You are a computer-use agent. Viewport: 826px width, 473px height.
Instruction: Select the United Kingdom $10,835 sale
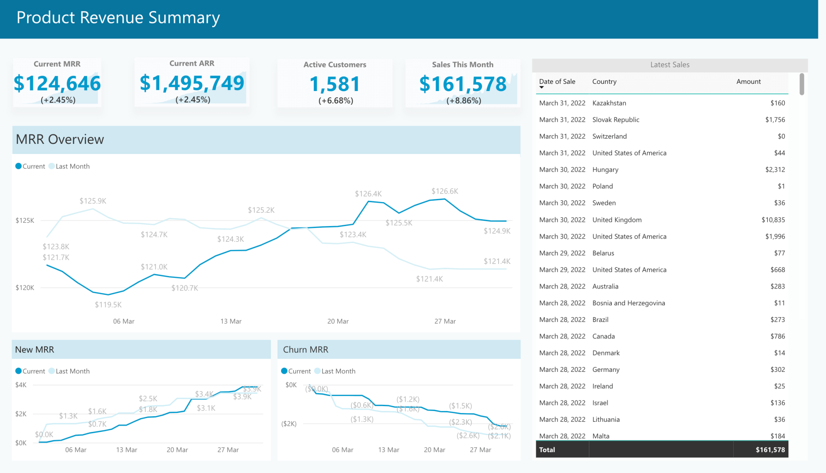tap(661, 220)
